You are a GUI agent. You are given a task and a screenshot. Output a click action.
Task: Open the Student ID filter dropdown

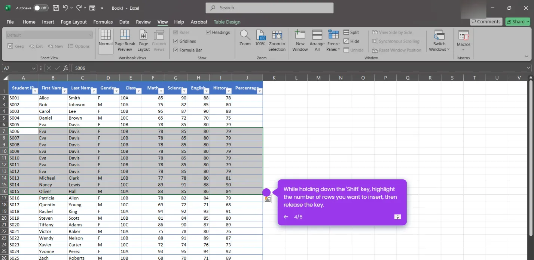[x=34, y=91]
